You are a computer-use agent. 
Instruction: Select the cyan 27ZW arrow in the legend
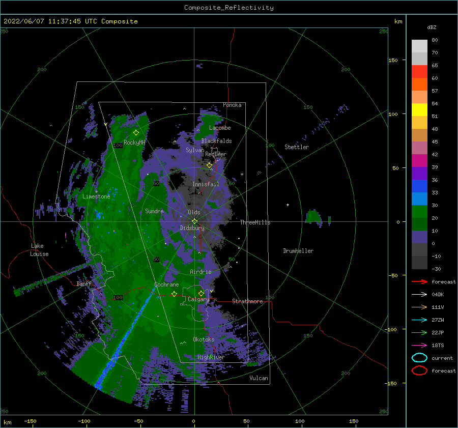tap(419, 320)
